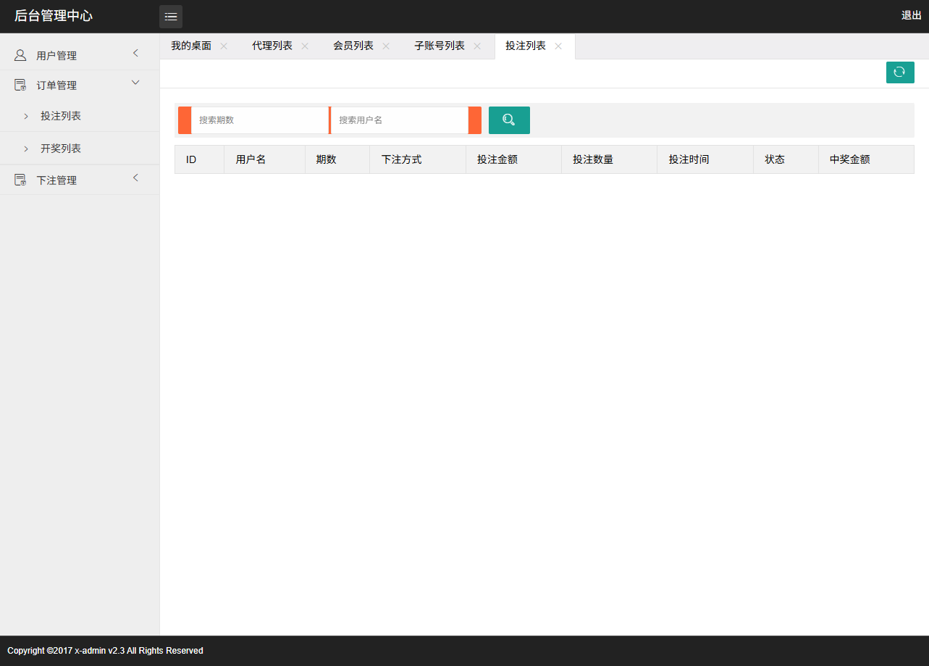This screenshot has width=929, height=666.
Task: Close the 会员列表 tab
Action: click(x=386, y=46)
